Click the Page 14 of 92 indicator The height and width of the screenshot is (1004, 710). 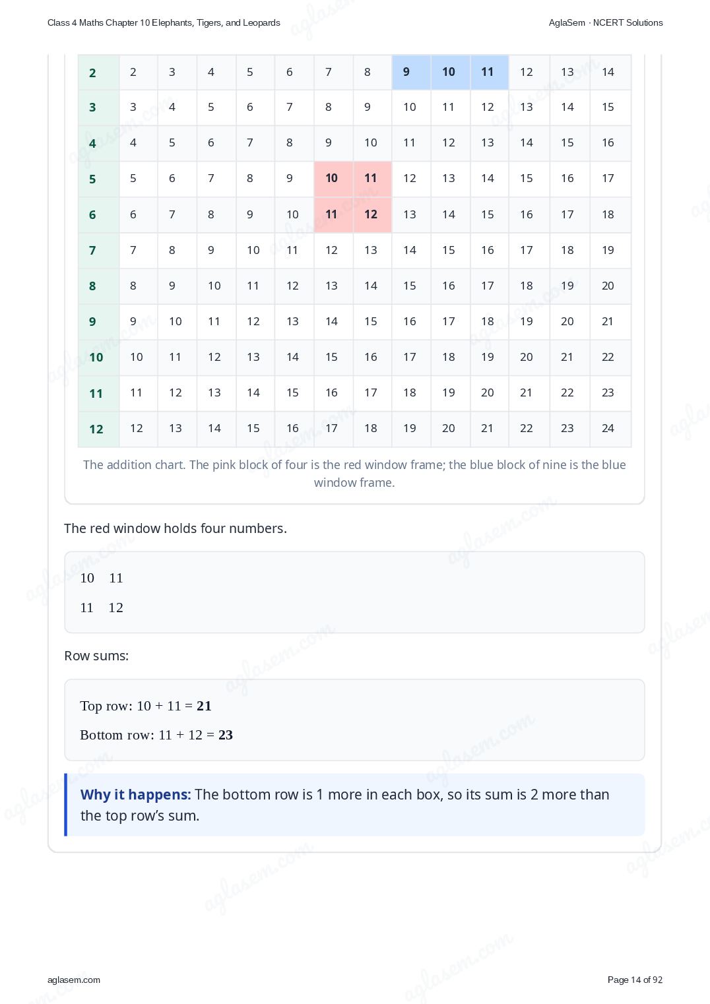[635, 980]
